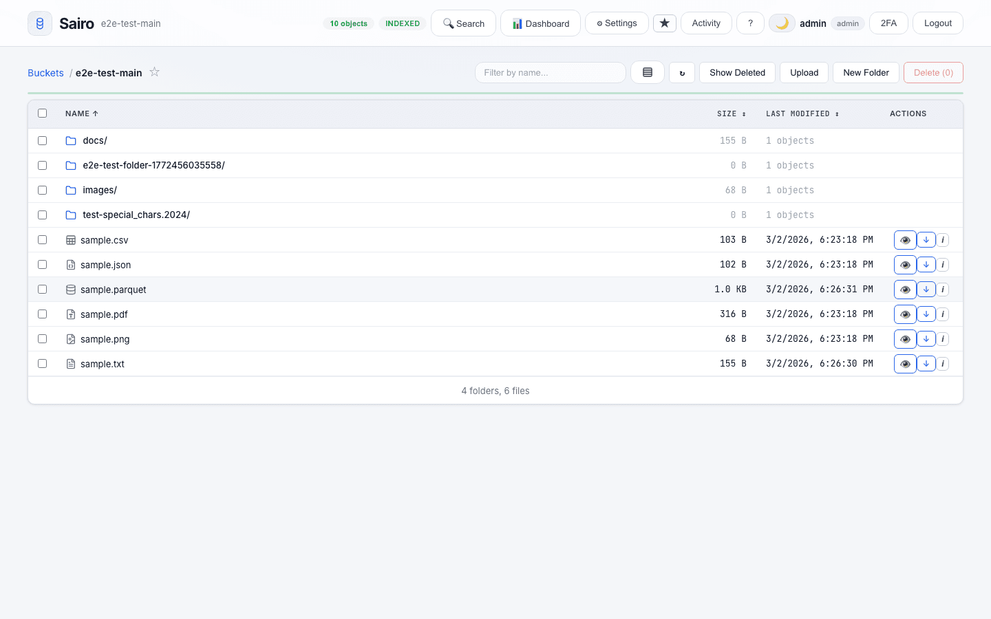Focus the Filter by name field
Screen dimensions: 991x619
(551, 72)
